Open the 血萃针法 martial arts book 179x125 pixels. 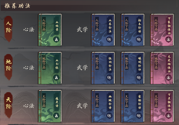pos(103,30)
